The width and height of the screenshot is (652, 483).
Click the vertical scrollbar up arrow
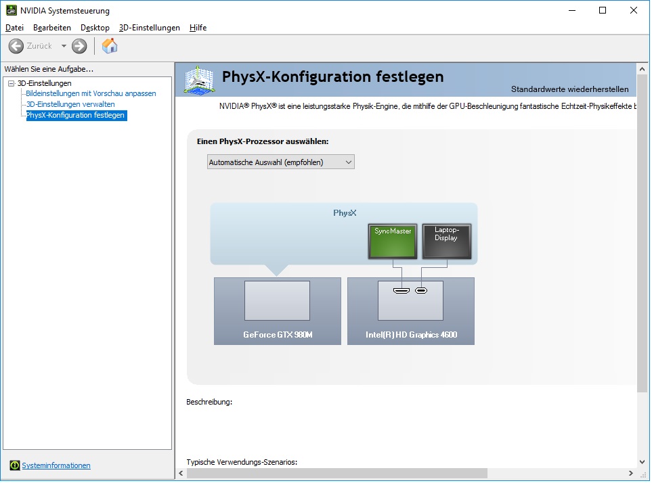point(642,70)
